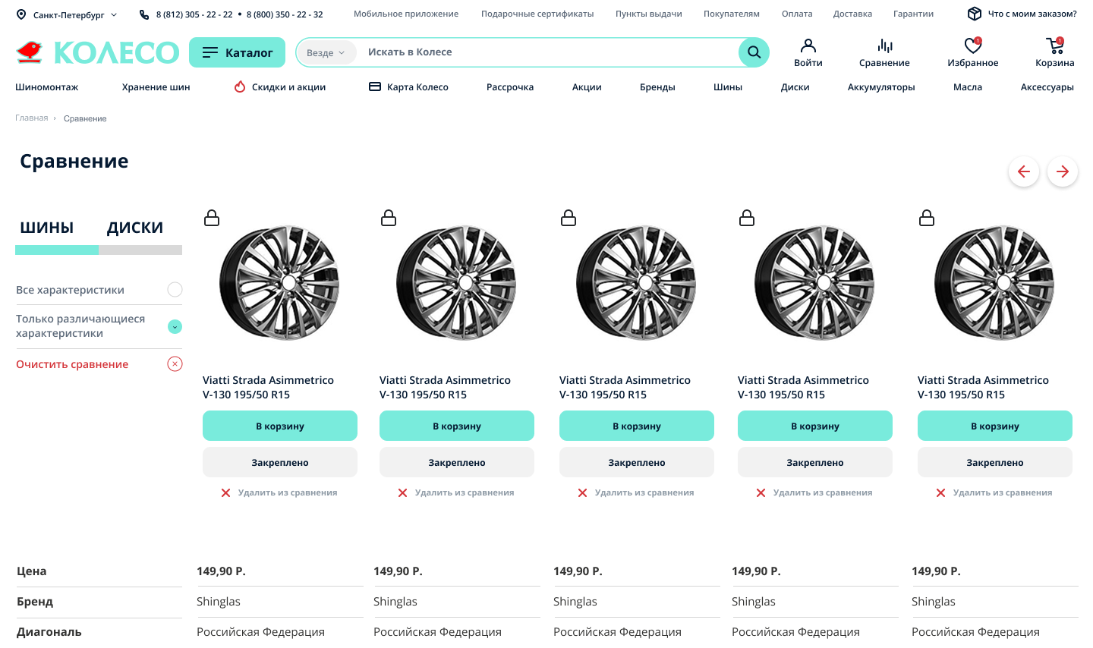Add the fourth product with В корзину
This screenshot has width=1093, height=648.
[815, 426]
